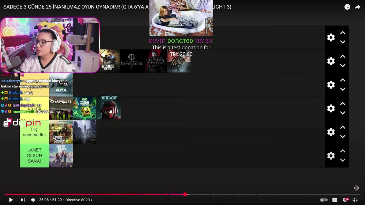Move the Hiç sevemedim row down
Image resolution: width=365 pixels, height=205 pixels.
pos(343,136)
